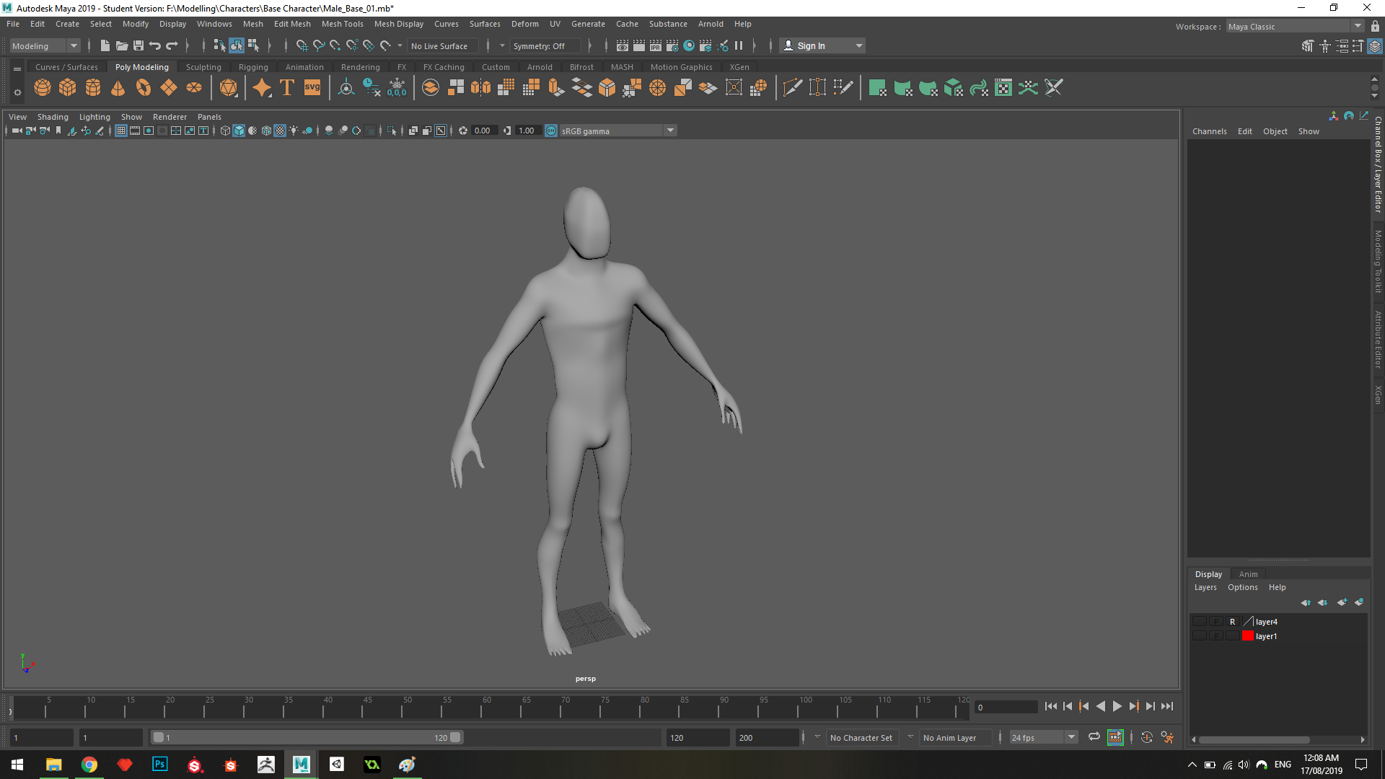1385x779 pixels.
Task: Toggle the viewport grid display button
Action: (x=121, y=131)
